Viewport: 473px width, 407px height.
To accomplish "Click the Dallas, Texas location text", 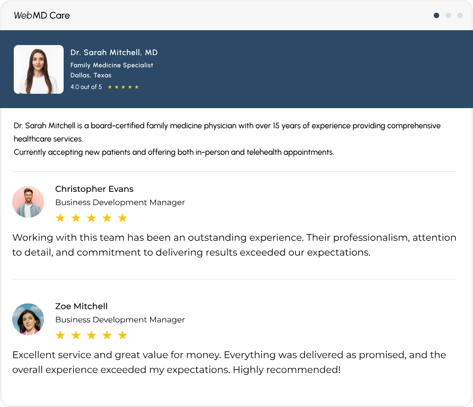I will tap(91, 75).
